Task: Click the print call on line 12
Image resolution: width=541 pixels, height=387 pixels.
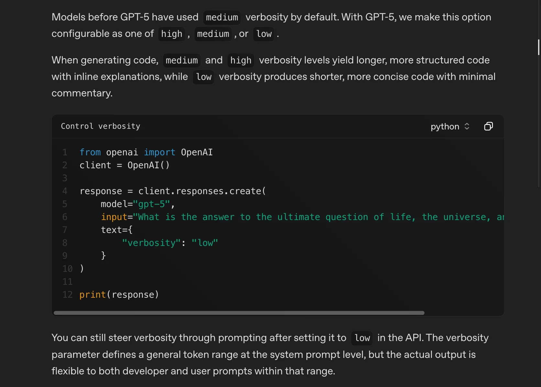Action: tap(93, 294)
